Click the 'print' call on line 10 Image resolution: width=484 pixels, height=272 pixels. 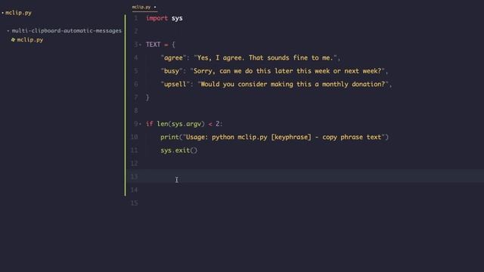pyautogui.click(x=169, y=137)
